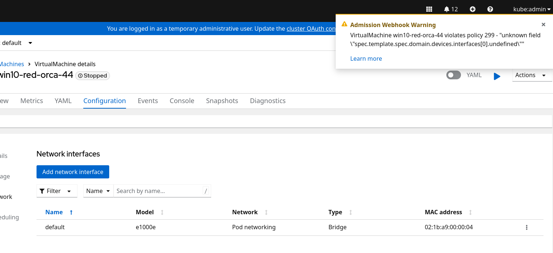Switch to the Events tab
Image resolution: width=553 pixels, height=253 pixels.
tap(148, 101)
